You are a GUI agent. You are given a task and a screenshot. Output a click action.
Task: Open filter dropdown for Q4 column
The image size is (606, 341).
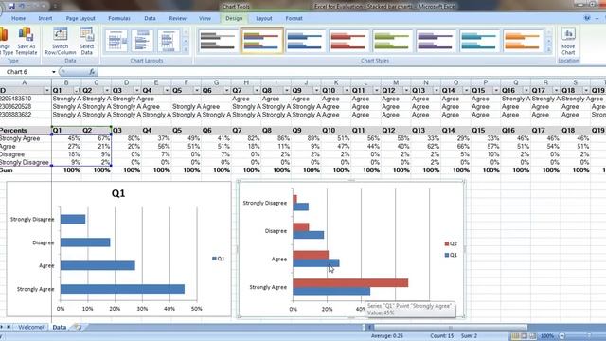tap(167, 91)
